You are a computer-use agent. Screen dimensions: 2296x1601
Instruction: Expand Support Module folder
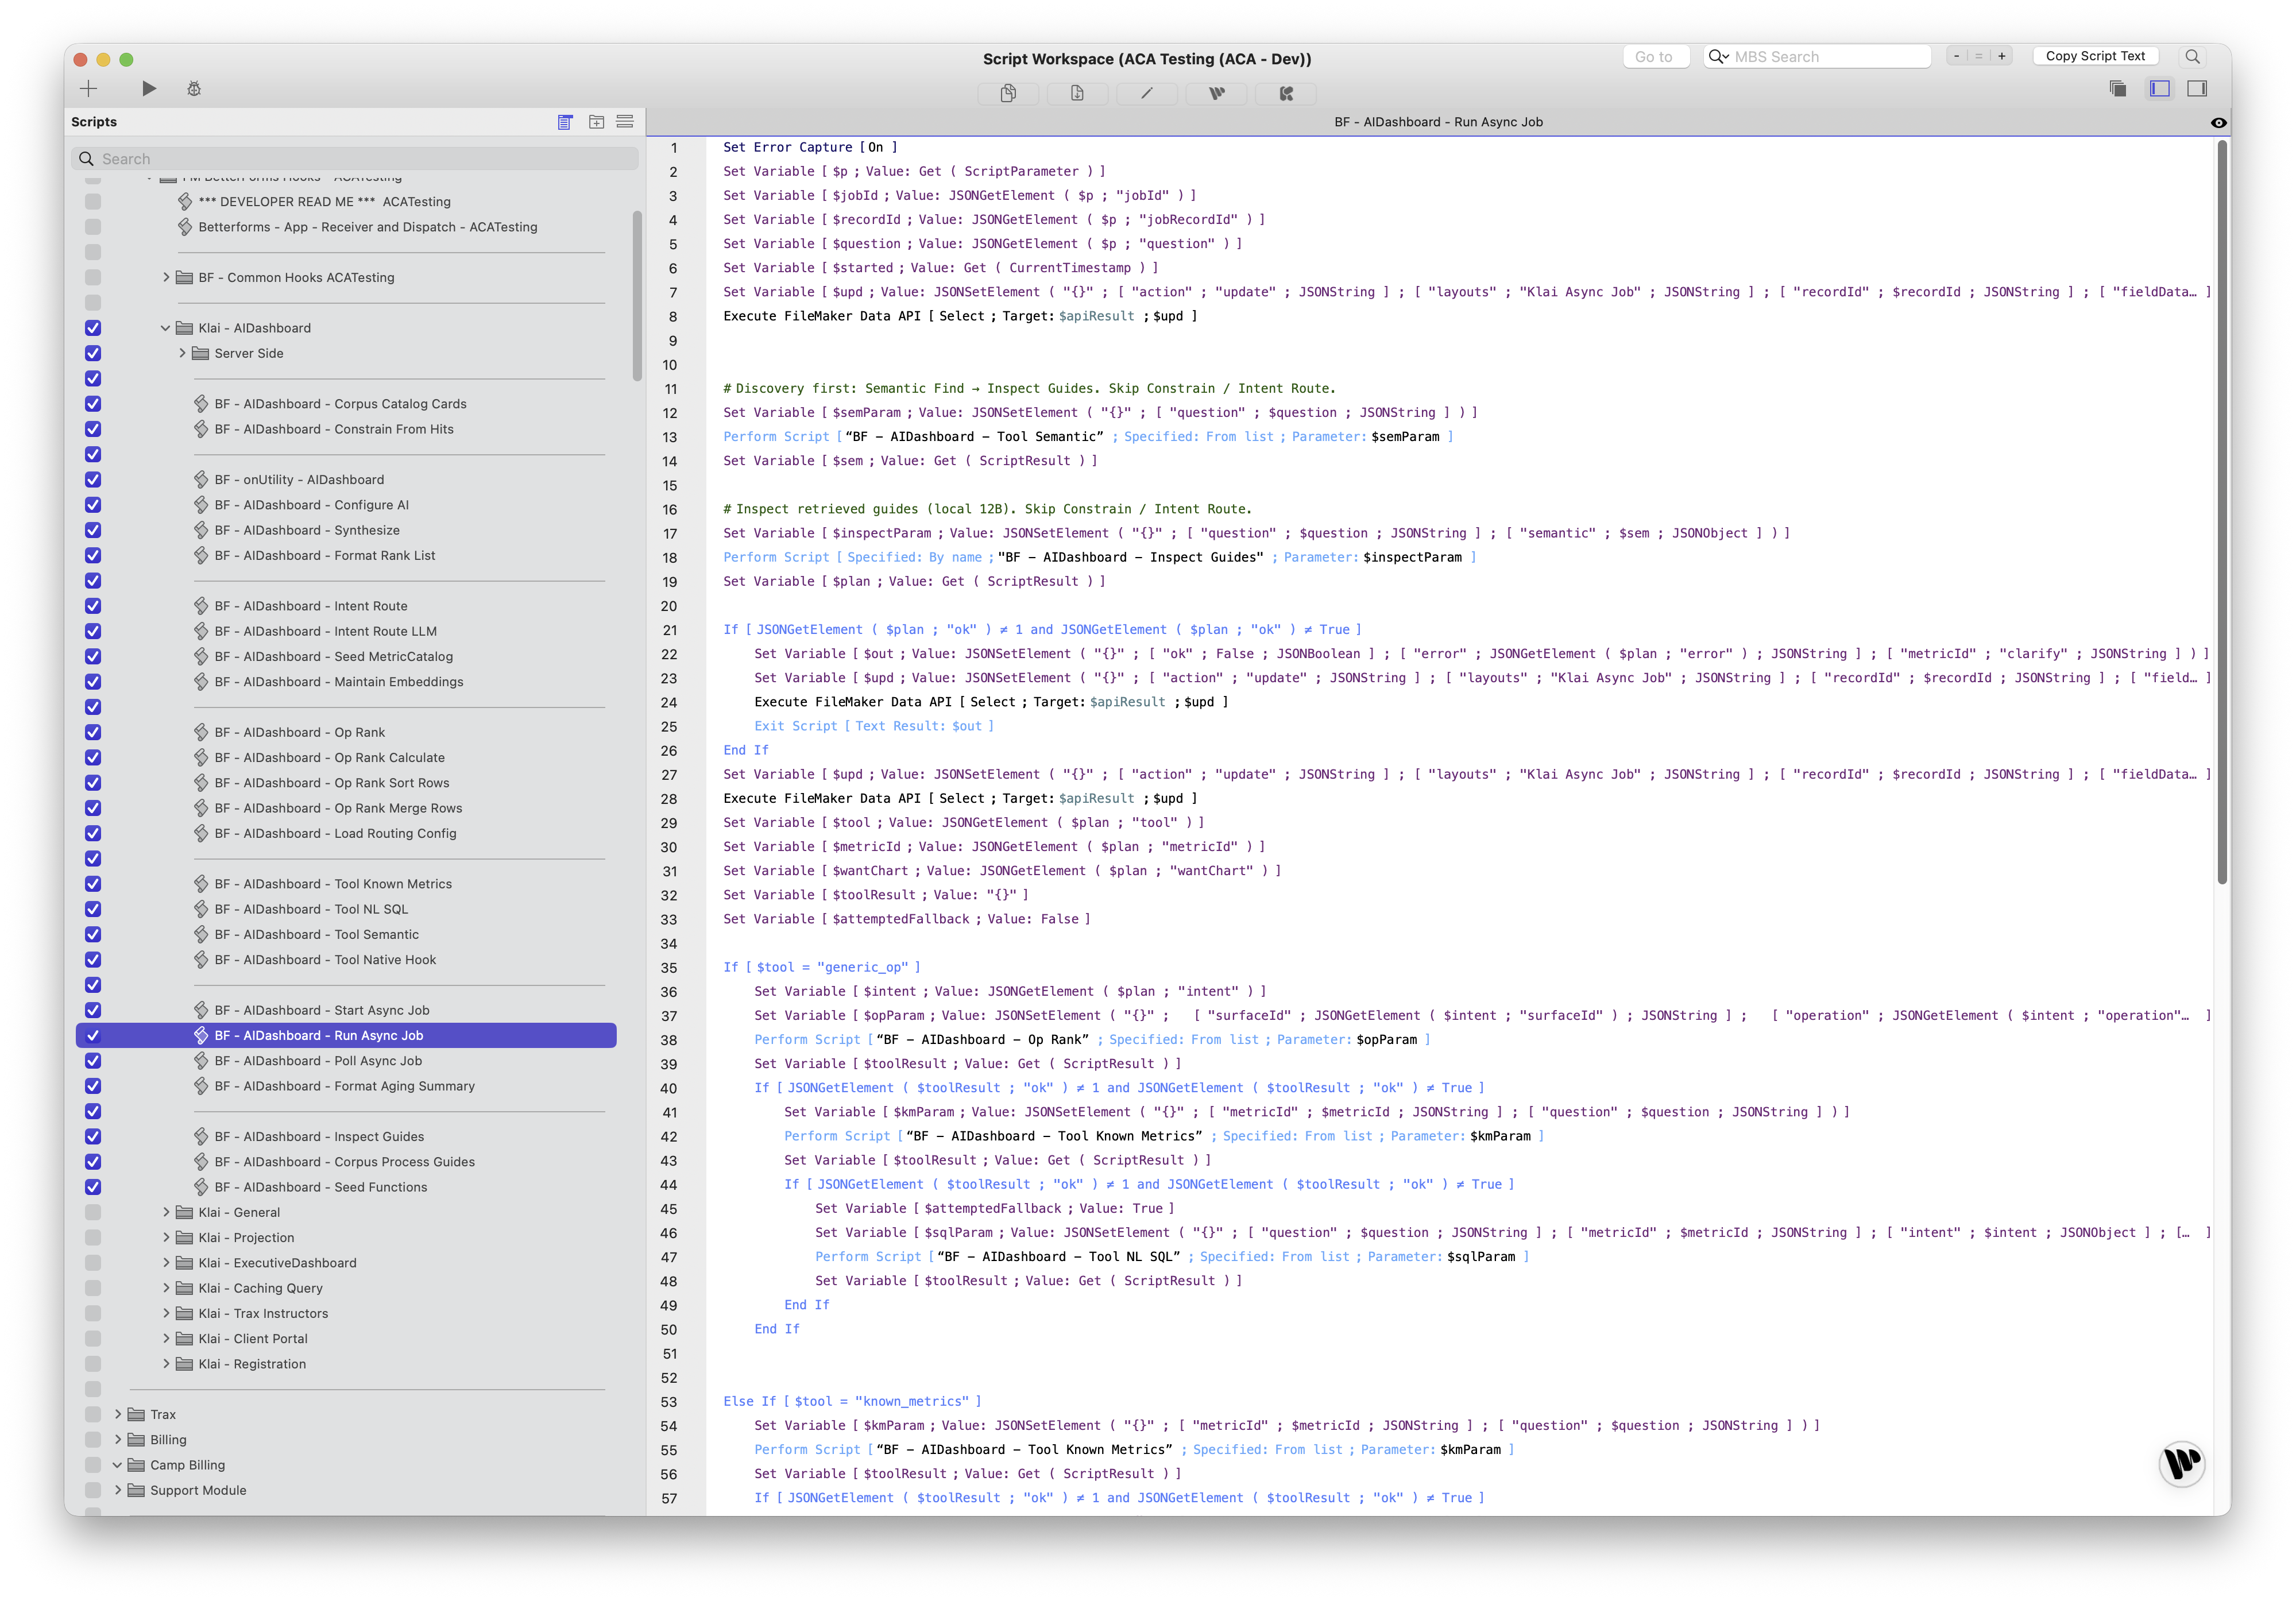pyautogui.click(x=118, y=1490)
